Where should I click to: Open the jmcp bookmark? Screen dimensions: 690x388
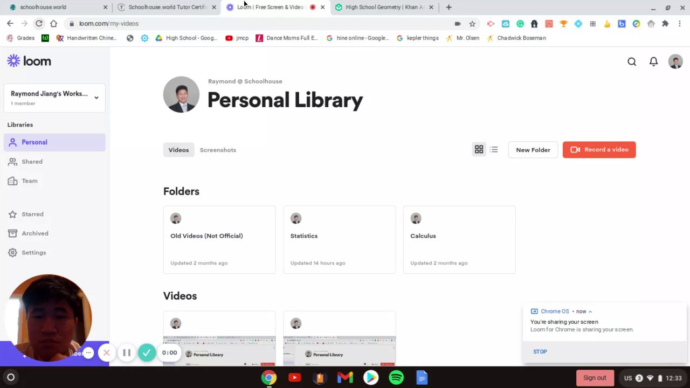click(x=237, y=38)
